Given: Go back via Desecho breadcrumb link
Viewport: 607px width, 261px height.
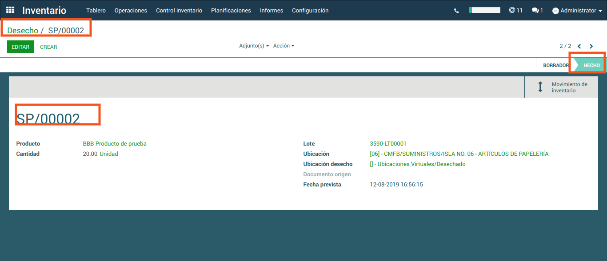Looking at the screenshot, I should (23, 31).
